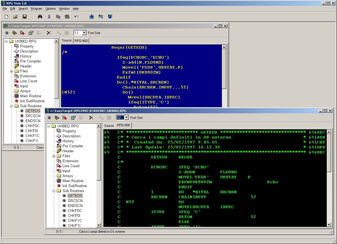Collapse Sub Routines node in green-code window tree
337x244 pixels.
click(x=54, y=191)
